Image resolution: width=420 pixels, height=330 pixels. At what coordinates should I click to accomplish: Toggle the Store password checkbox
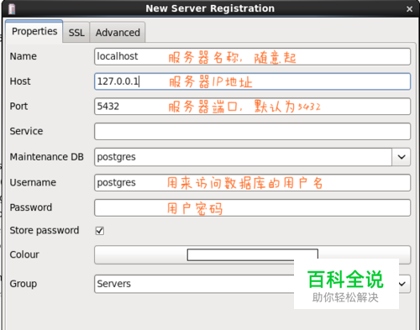tap(100, 231)
